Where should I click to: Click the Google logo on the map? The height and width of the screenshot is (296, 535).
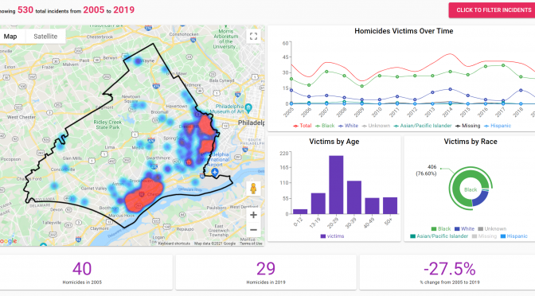pos(8,241)
